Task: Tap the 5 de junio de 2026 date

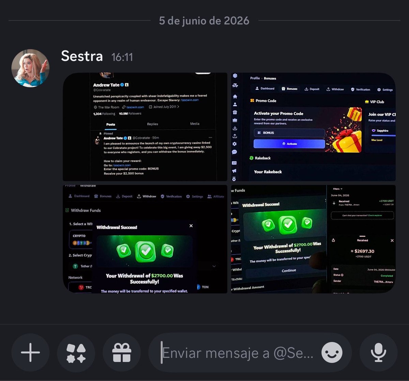Action: pos(204,20)
